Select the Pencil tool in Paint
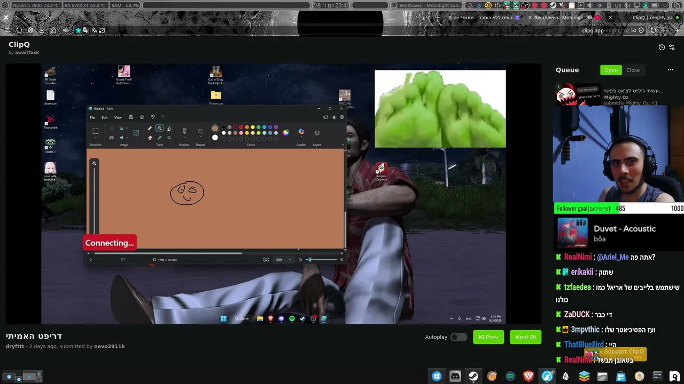 pos(150,129)
